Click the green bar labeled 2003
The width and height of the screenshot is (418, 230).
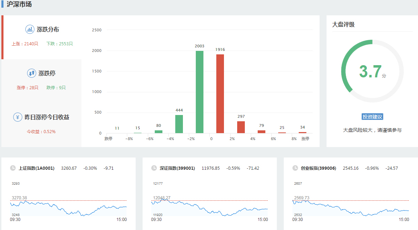coord(200,92)
